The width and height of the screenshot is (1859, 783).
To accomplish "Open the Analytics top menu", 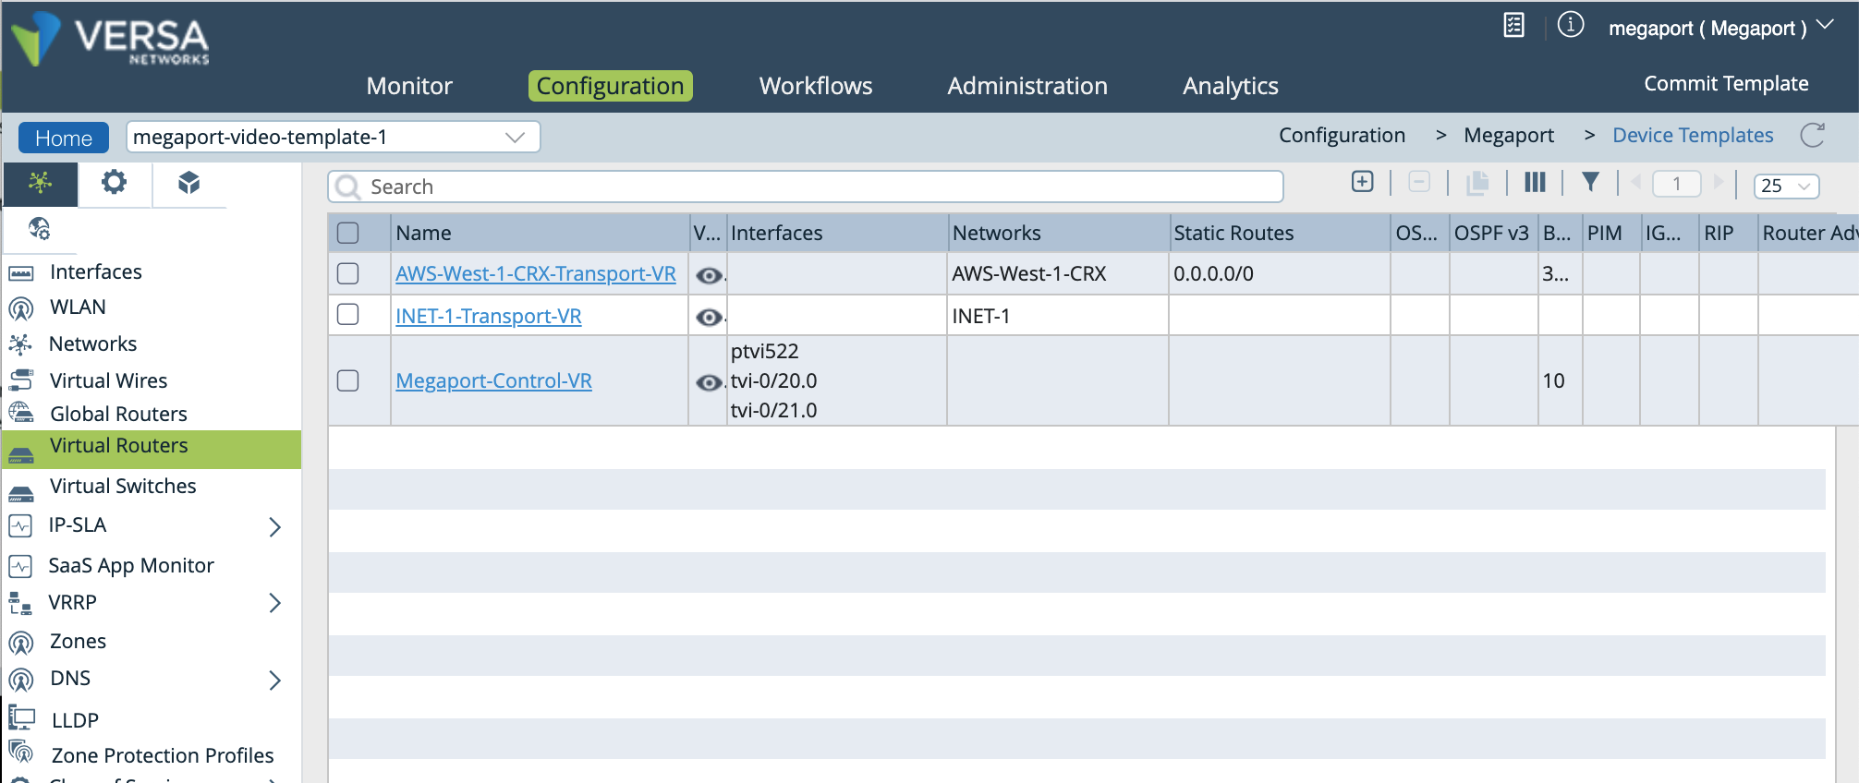I will tap(1230, 86).
